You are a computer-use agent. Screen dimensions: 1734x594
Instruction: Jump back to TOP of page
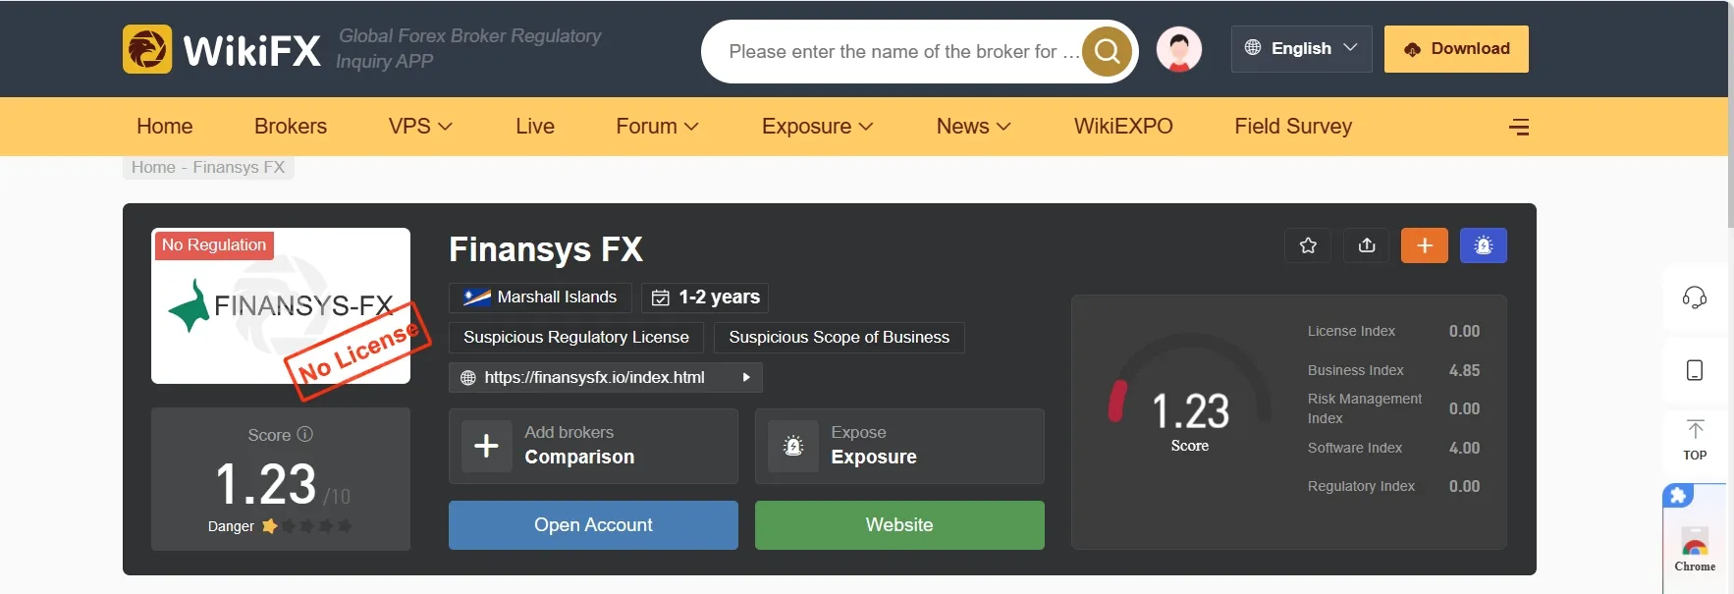pos(1695,440)
